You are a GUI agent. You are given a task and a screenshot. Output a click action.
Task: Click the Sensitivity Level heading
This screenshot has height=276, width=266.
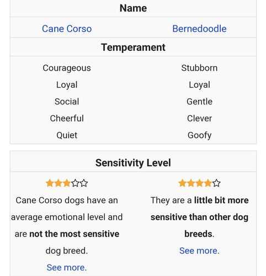pos(133,163)
